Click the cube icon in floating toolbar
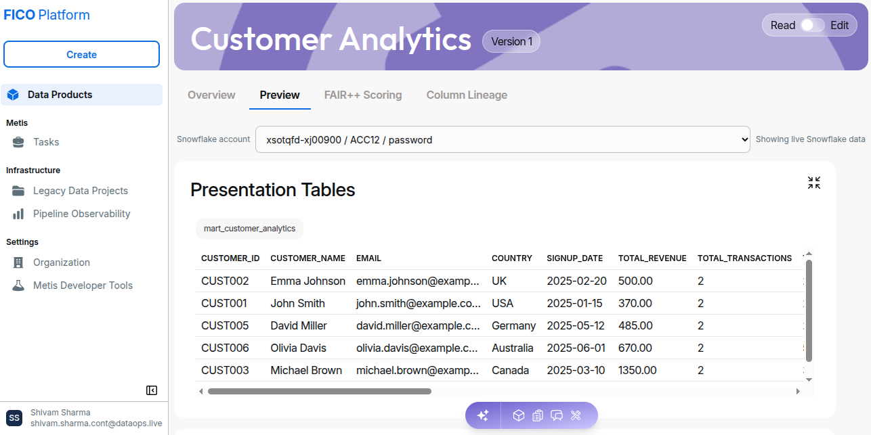This screenshot has height=435, width=871. pyautogui.click(x=519, y=415)
